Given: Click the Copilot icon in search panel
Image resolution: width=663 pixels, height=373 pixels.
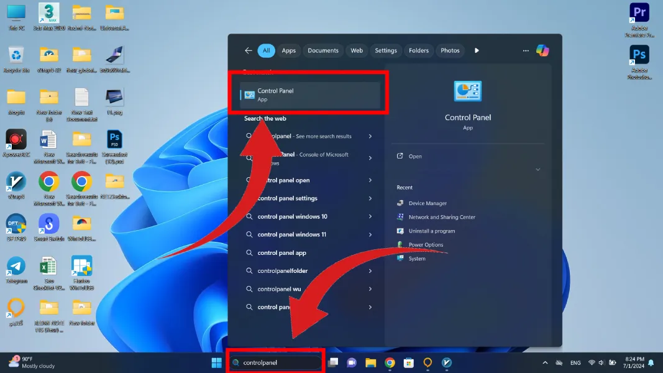Looking at the screenshot, I should pyautogui.click(x=542, y=50).
